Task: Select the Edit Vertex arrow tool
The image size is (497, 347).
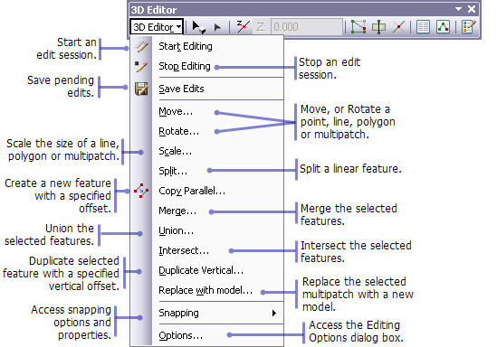Action: click(x=217, y=27)
